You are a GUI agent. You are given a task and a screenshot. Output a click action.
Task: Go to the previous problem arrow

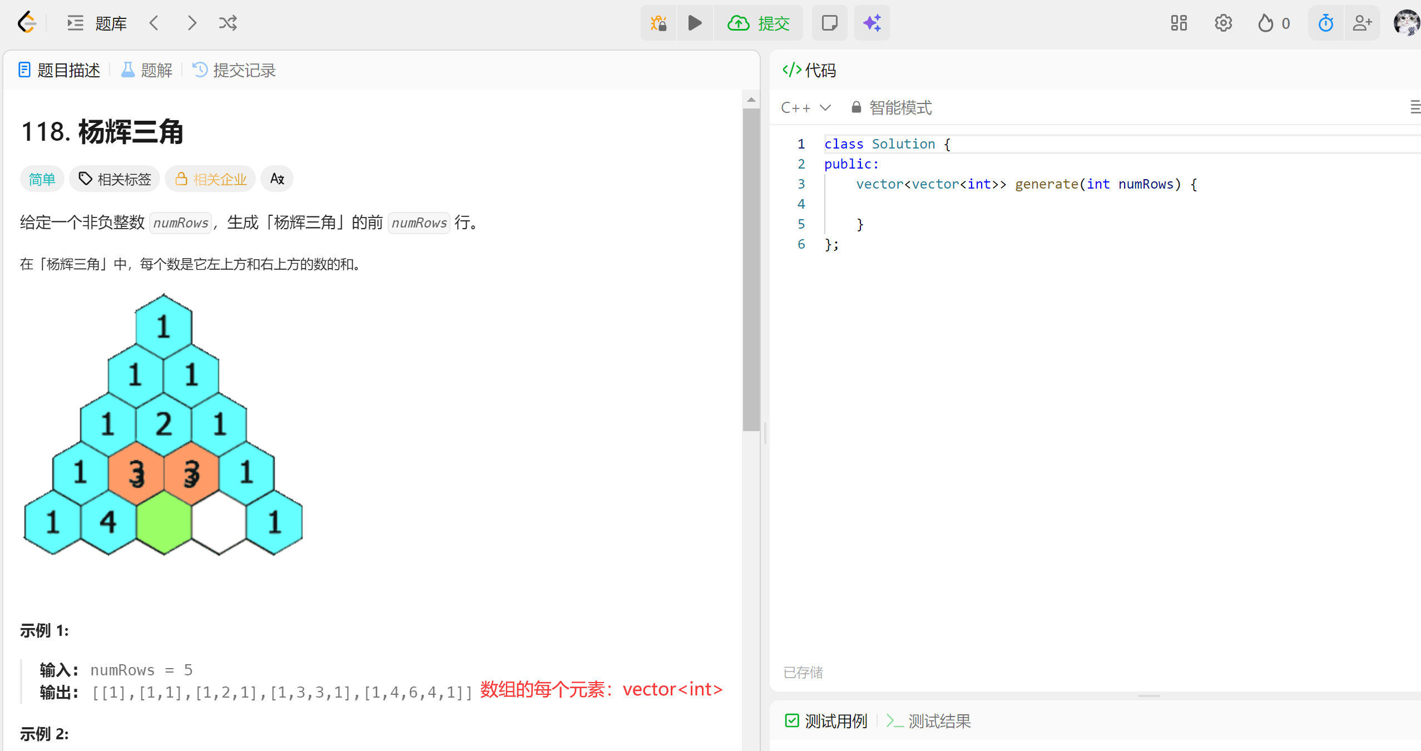[x=154, y=23]
